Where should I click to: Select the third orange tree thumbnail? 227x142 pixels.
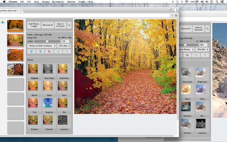pos(15,55)
